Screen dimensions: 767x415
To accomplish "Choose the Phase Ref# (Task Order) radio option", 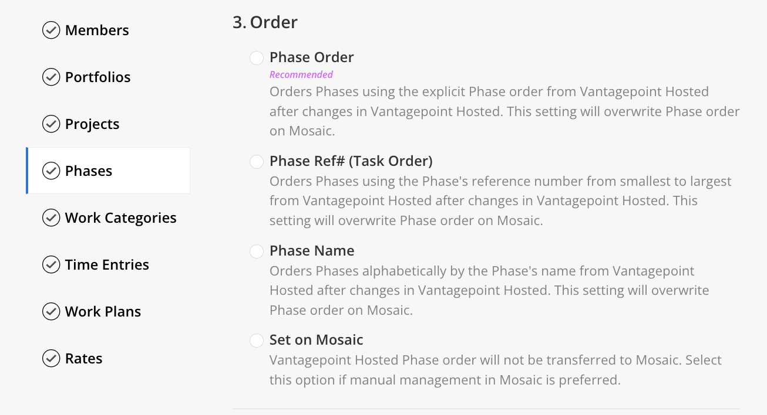I will pos(257,162).
